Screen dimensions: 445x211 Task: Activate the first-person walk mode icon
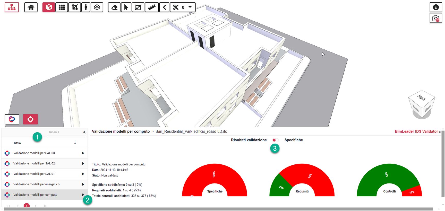pyautogui.click(x=86, y=7)
